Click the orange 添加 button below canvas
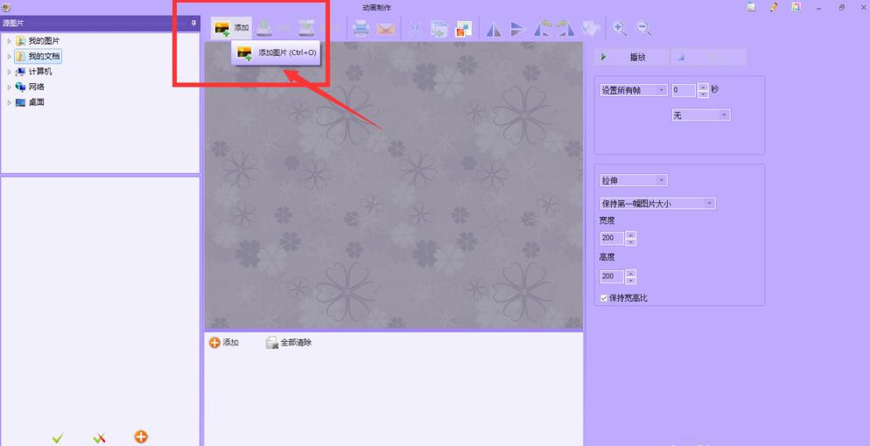 [223, 343]
